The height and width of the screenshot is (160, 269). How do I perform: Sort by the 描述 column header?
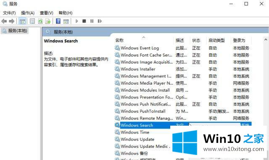point(180,40)
